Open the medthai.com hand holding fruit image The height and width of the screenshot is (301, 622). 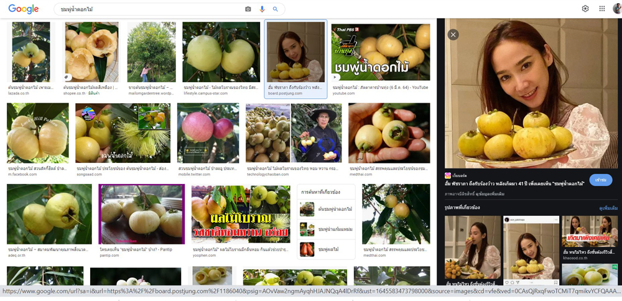(x=389, y=133)
